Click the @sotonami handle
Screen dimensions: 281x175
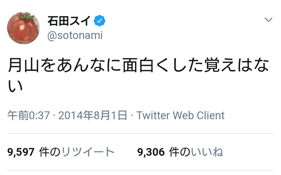pos(75,35)
